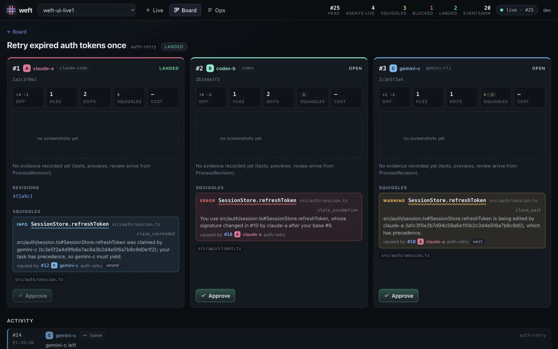The width and height of the screenshot is (558, 349).
Task: Click the codex tag in card #2
Action: click(248, 68)
